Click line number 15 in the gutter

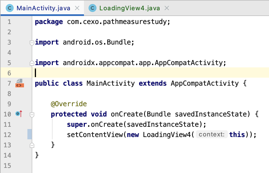tap(7, 166)
